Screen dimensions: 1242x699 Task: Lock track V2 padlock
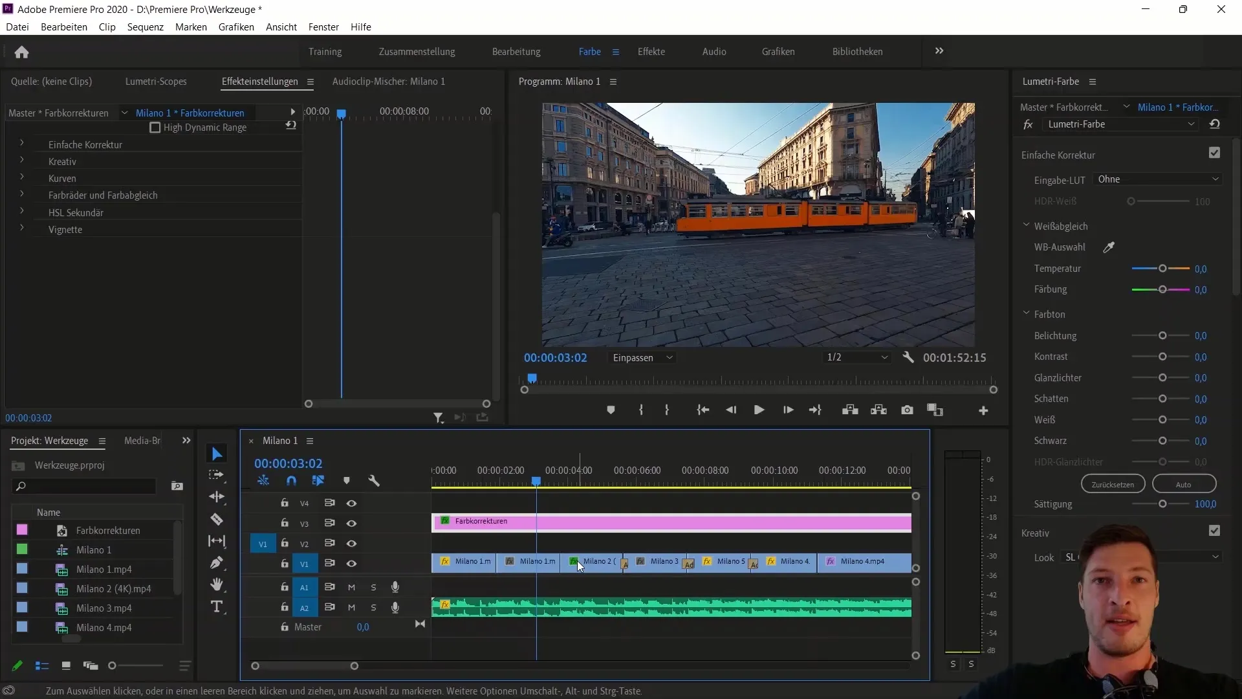pyautogui.click(x=285, y=543)
